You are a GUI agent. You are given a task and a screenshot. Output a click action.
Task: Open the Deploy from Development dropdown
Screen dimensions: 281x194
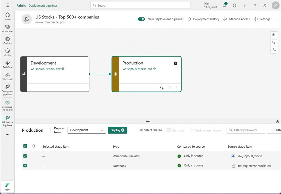[87, 130]
